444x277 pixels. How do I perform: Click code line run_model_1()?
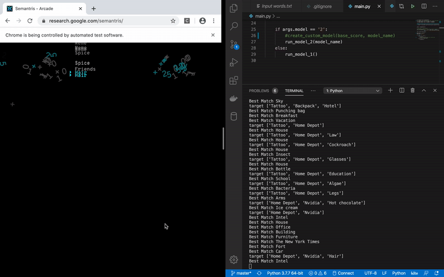(301, 54)
